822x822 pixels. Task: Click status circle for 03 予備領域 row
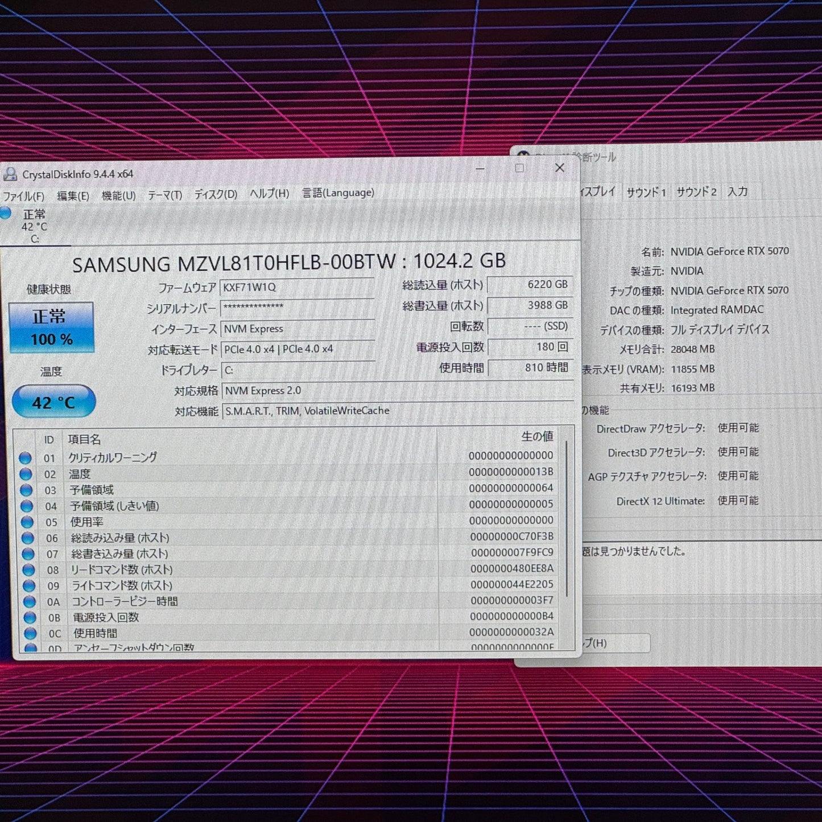pos(26,490)
